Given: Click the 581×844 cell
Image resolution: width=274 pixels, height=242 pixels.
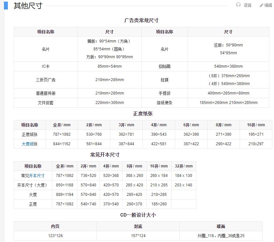Looking at the screenshot, I should pyautogui.click(x=94, y=144).
